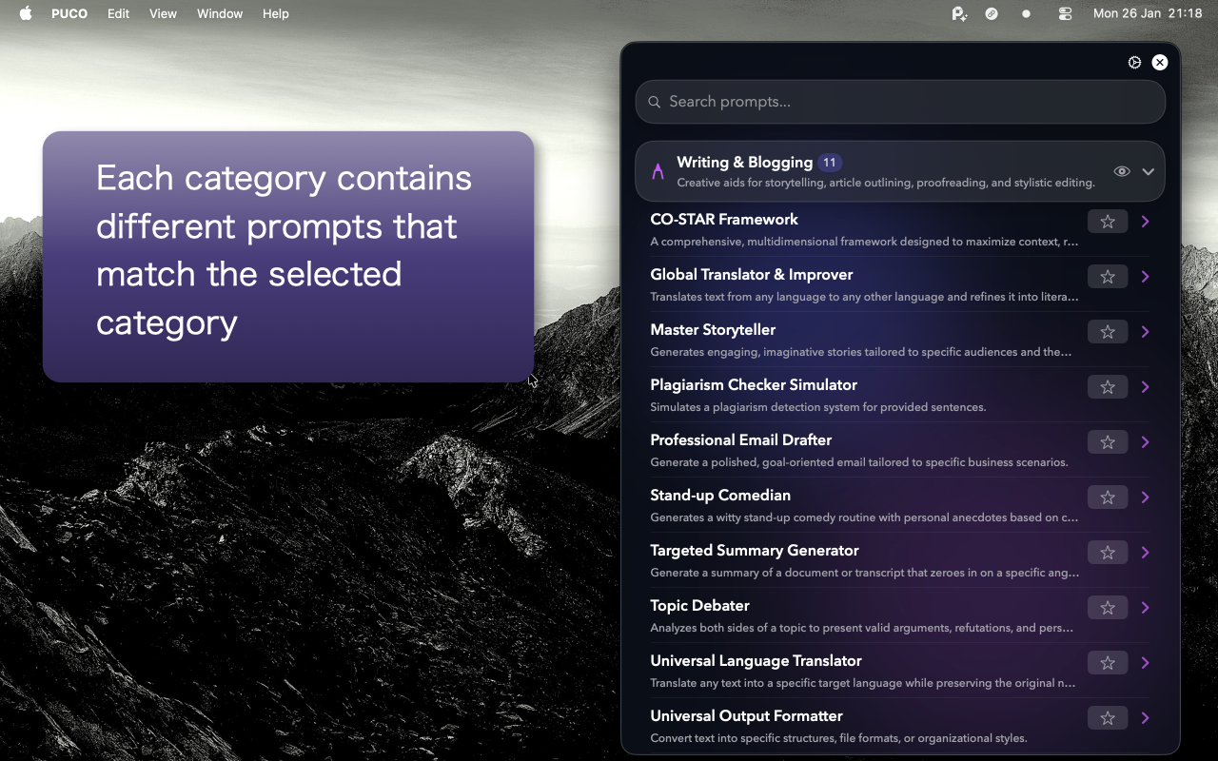Select the Topic Debater prompt title
The width and height of the screenshot is (1218, 761).
pyautogui.click(x=699, y=605)
